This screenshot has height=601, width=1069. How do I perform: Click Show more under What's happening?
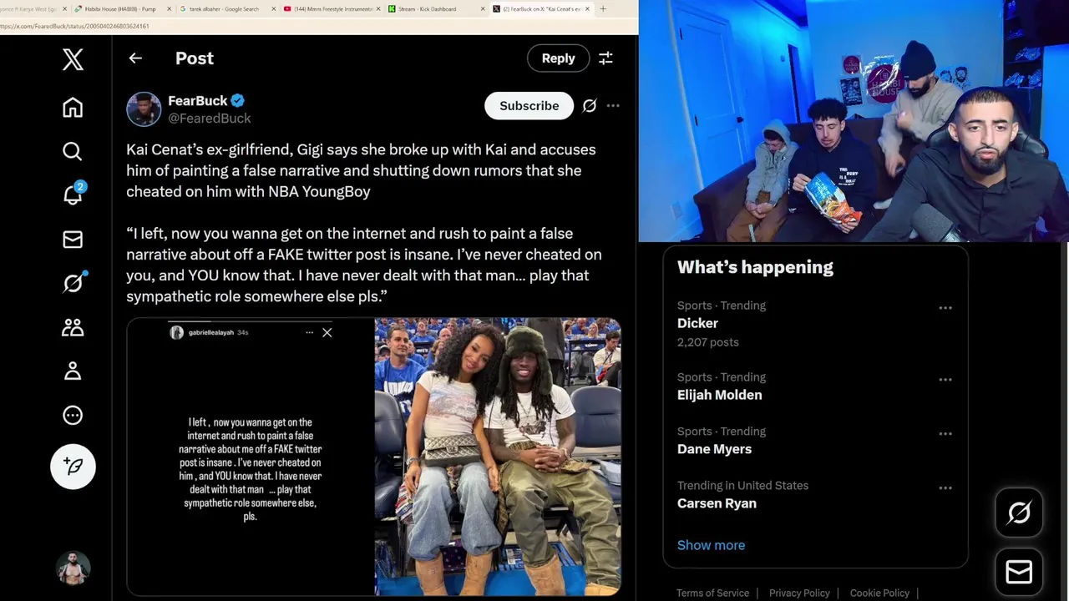711,545
